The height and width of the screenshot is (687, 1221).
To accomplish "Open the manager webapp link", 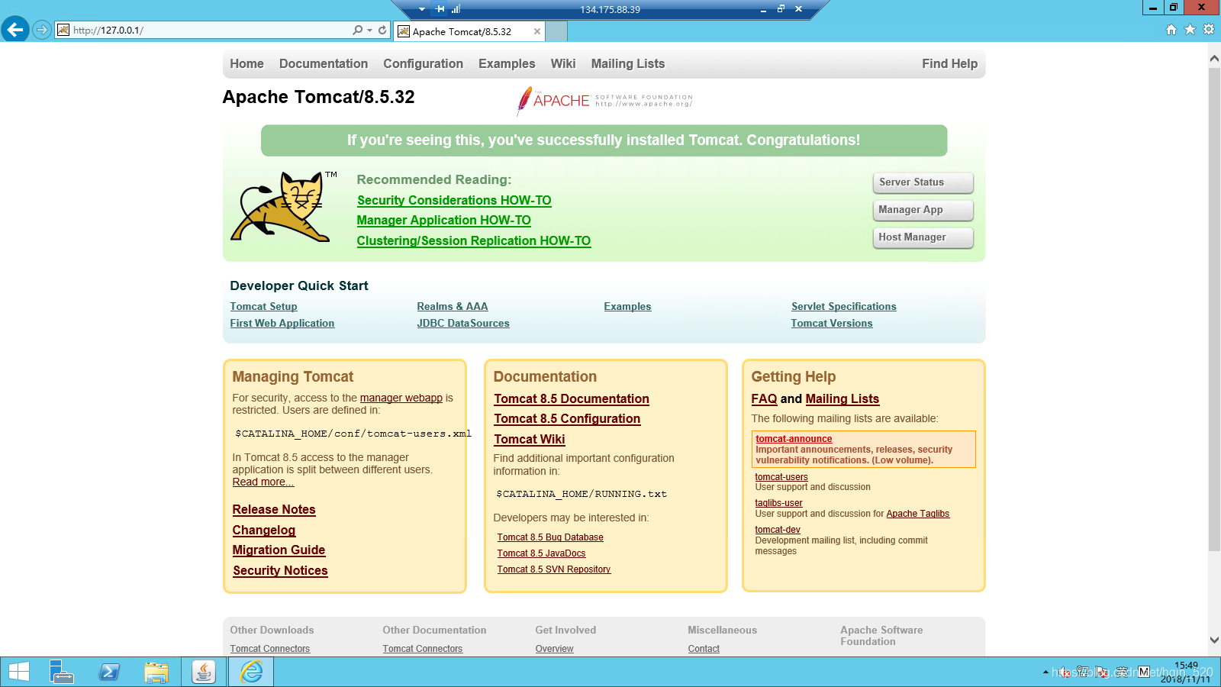I will [401, 398].
